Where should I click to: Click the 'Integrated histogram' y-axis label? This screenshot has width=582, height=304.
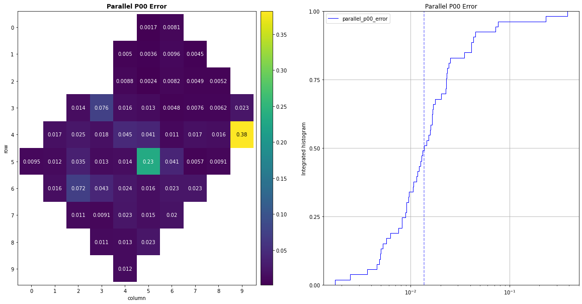pos(304,148)
